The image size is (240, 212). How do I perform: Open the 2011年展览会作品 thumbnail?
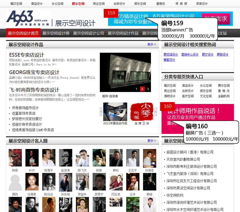(115, 112)
